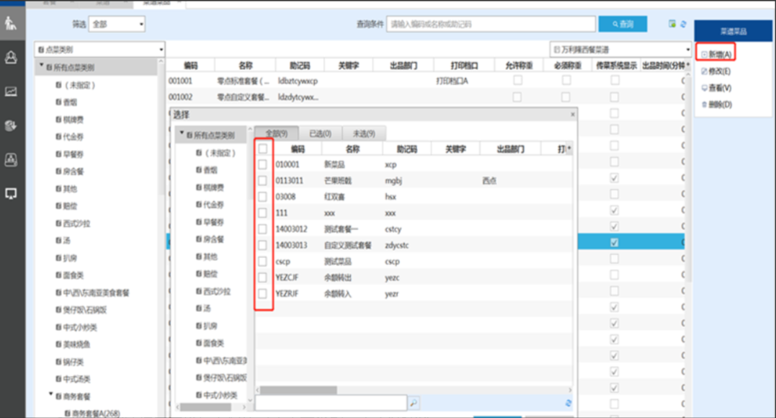
Task: Open the chart statistics icon in left sidebar
Action: (11, 92)
